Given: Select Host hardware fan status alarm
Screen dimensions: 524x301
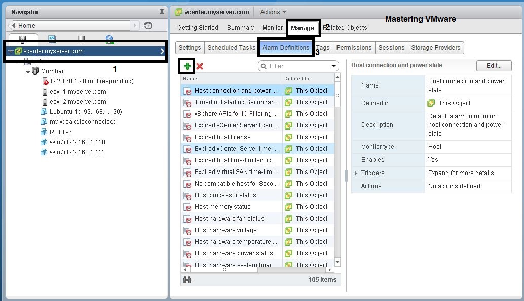Looking at the screenshot, I should (257, 219).
